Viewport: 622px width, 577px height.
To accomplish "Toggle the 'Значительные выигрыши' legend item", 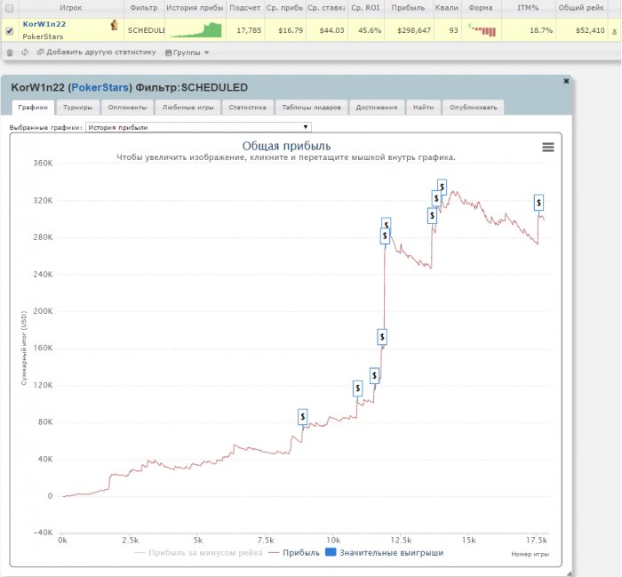I will pyautogui.click(x=383, y=552).
